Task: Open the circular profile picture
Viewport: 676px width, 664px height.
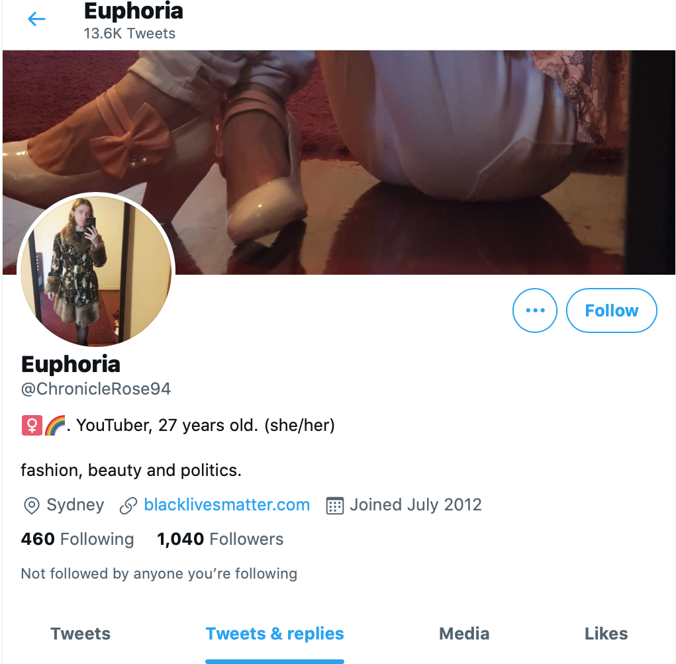Action: pyautogui.click(x=96, y=271)
